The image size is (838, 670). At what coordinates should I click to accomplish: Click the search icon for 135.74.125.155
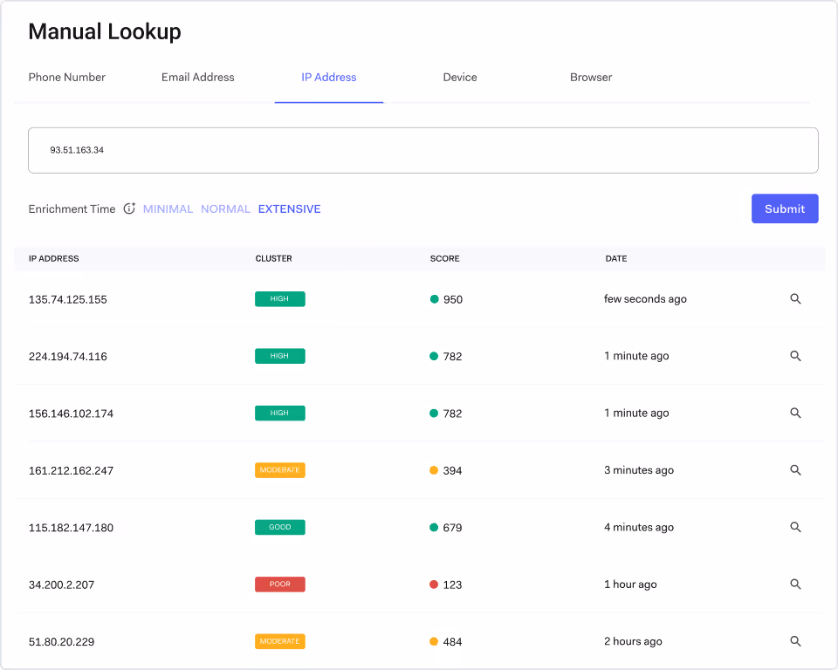(x=795, y=298)
